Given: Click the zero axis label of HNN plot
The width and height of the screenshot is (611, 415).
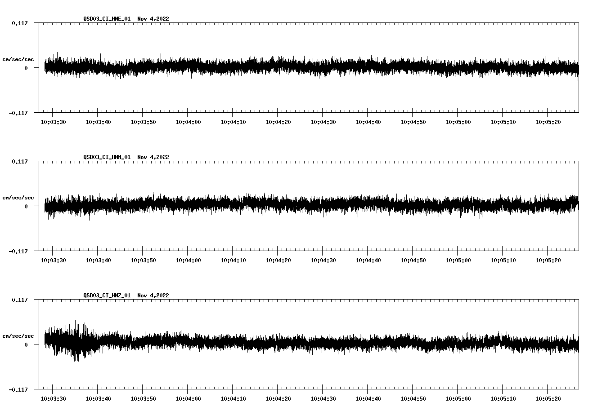Looking at the screenshot, I should [x=26, y=206].
